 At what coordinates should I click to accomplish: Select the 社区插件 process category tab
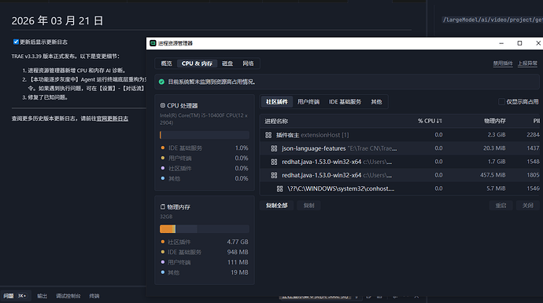277,102
